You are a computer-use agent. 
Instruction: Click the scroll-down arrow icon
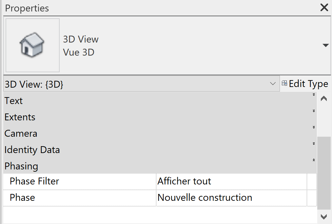click(x=324, y=216)
